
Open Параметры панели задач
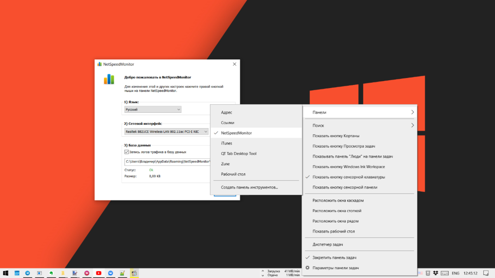point(359,268)
